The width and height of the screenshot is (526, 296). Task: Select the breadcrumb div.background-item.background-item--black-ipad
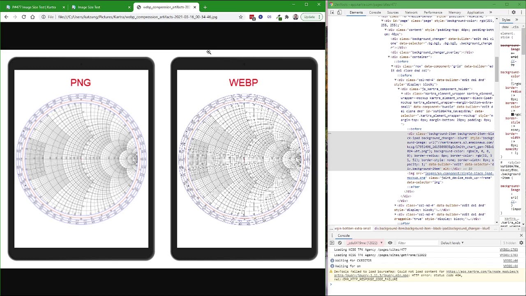pyautogui.click(x=432, y=228)
